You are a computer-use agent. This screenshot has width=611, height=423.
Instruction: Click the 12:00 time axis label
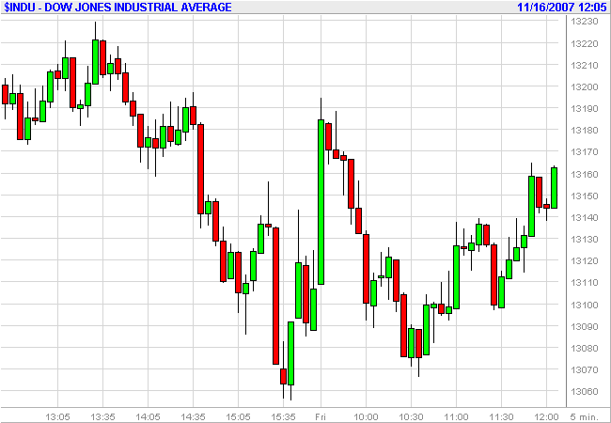tap(546, 417)
